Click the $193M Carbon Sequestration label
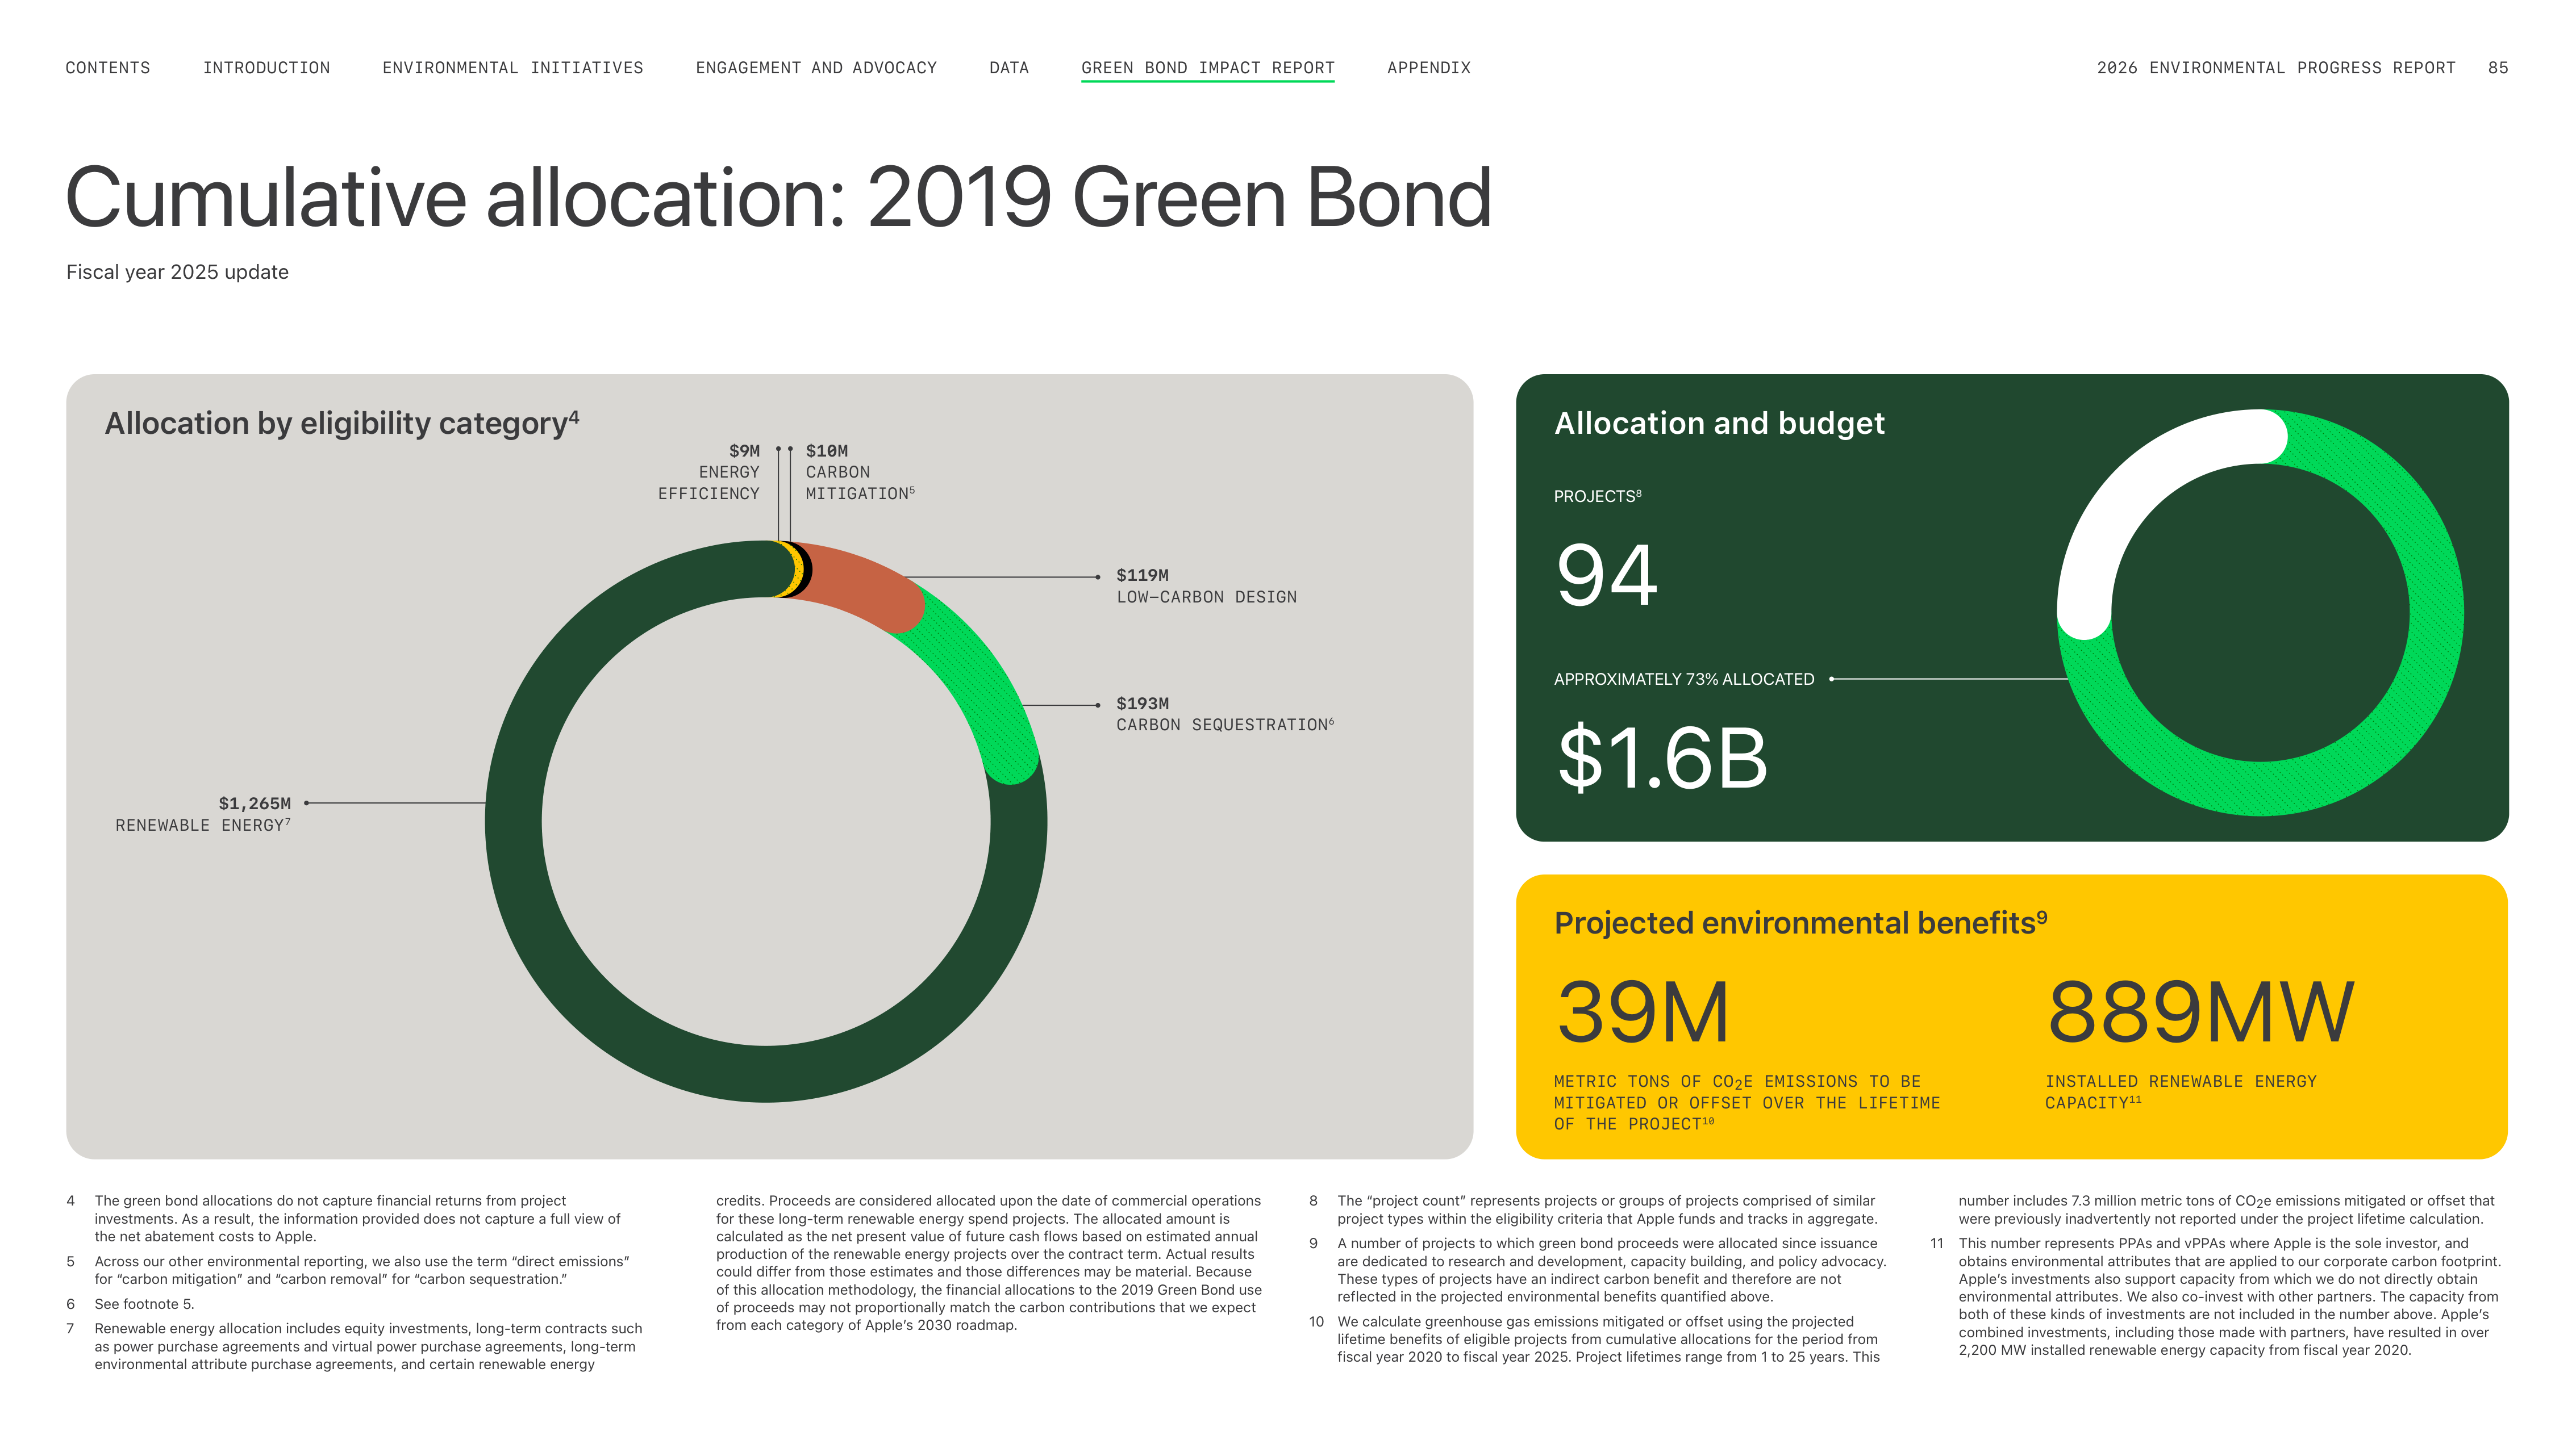This screenshot has width=2576, height=1448. [1225, 714]
